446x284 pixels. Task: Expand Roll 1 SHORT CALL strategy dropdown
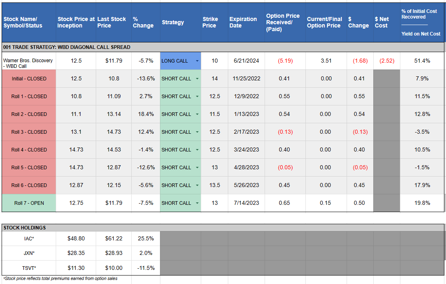197,97
